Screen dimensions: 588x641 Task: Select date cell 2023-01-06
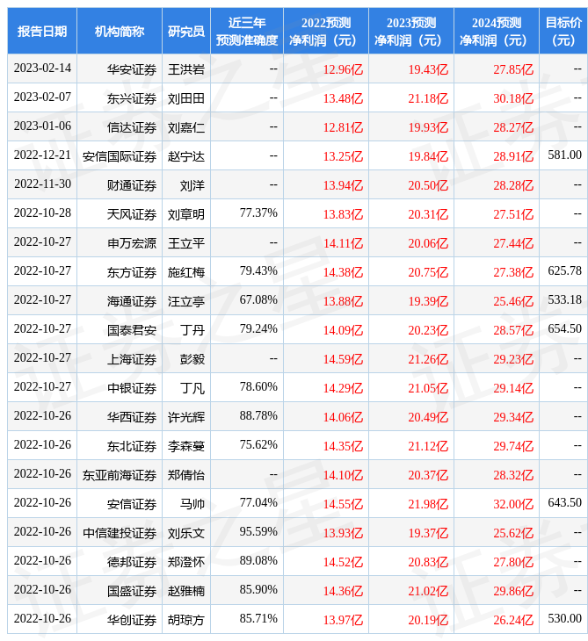[x=42, y=126]
